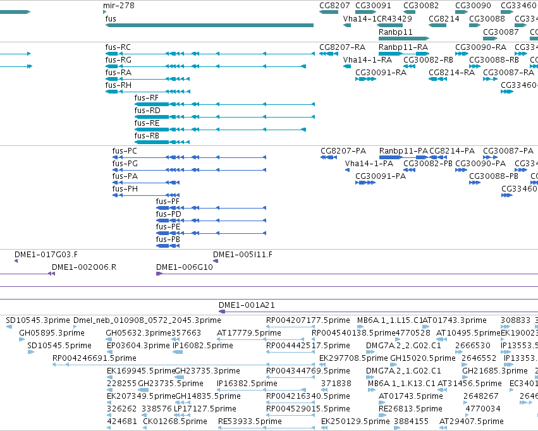Screen dimensions: 538x431
Task: Click the DME1-017G03.F clone label
Action: tap(46, 255)
